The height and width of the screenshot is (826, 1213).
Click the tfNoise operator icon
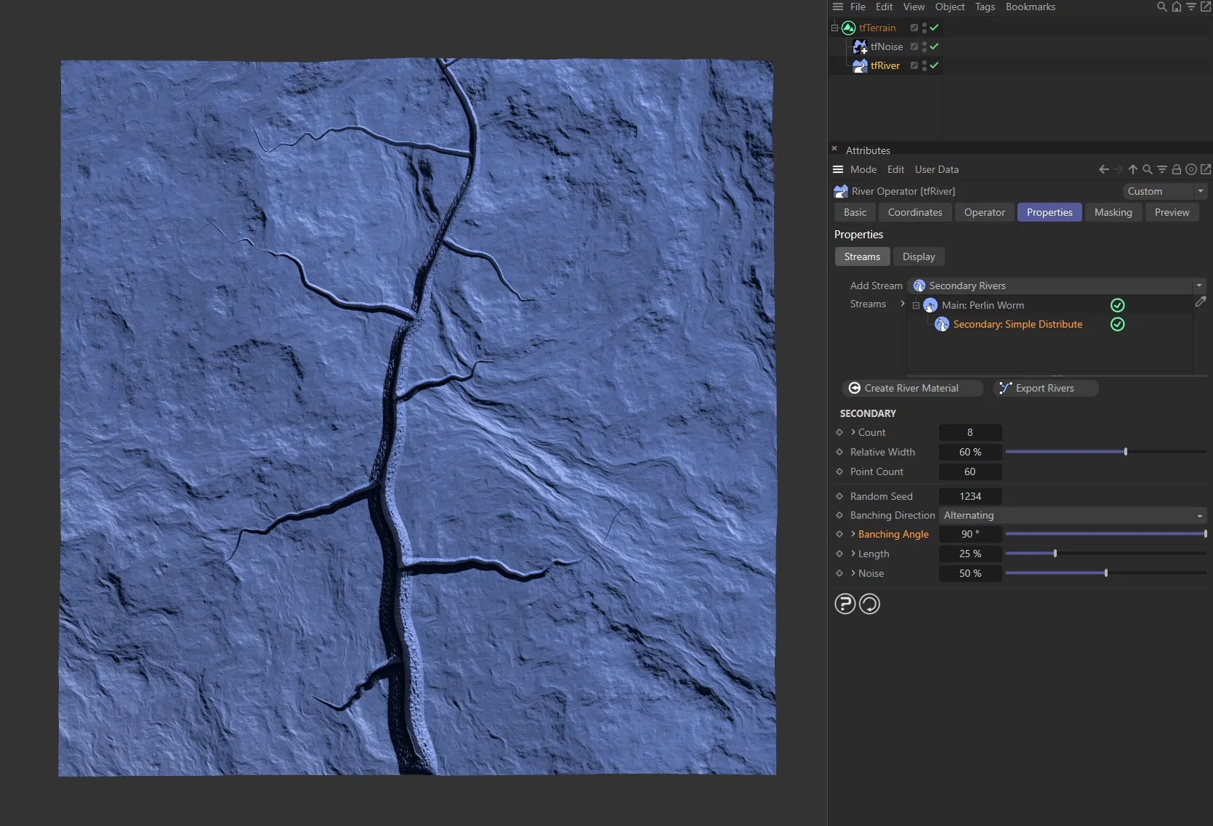click(x=860, y=46)
